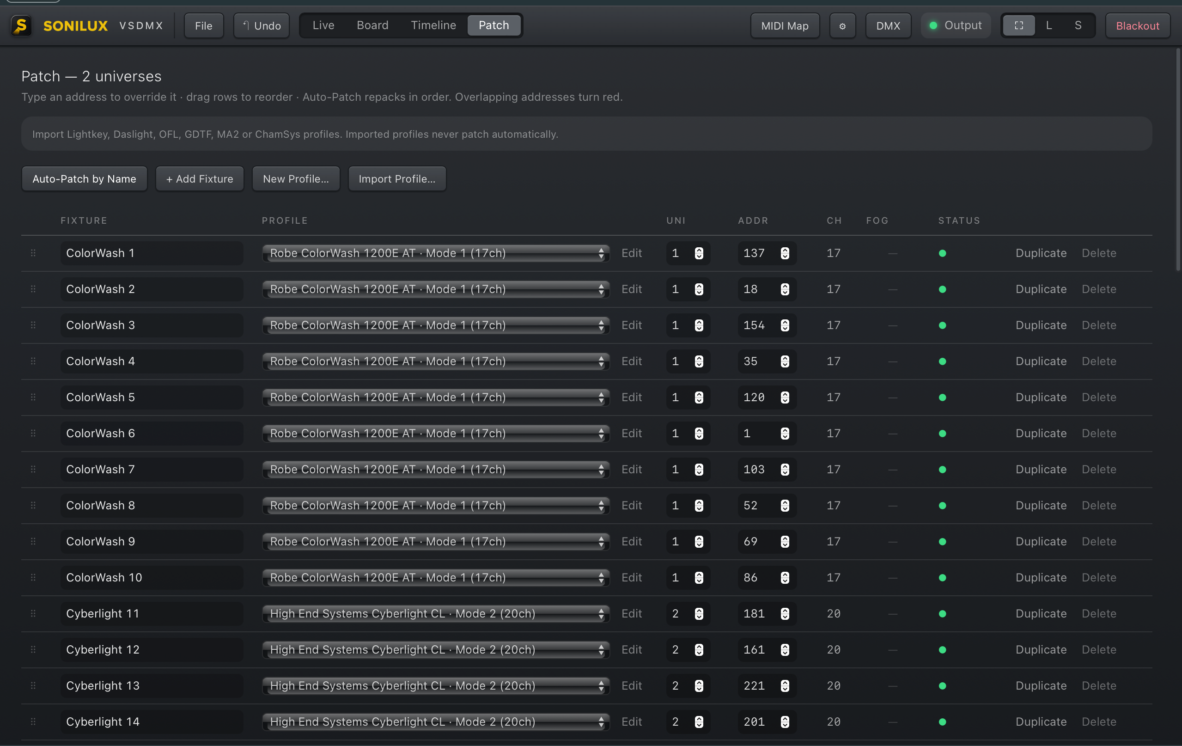
Task: Grab the drag handle for ColorWash 9
Action: 33,541
